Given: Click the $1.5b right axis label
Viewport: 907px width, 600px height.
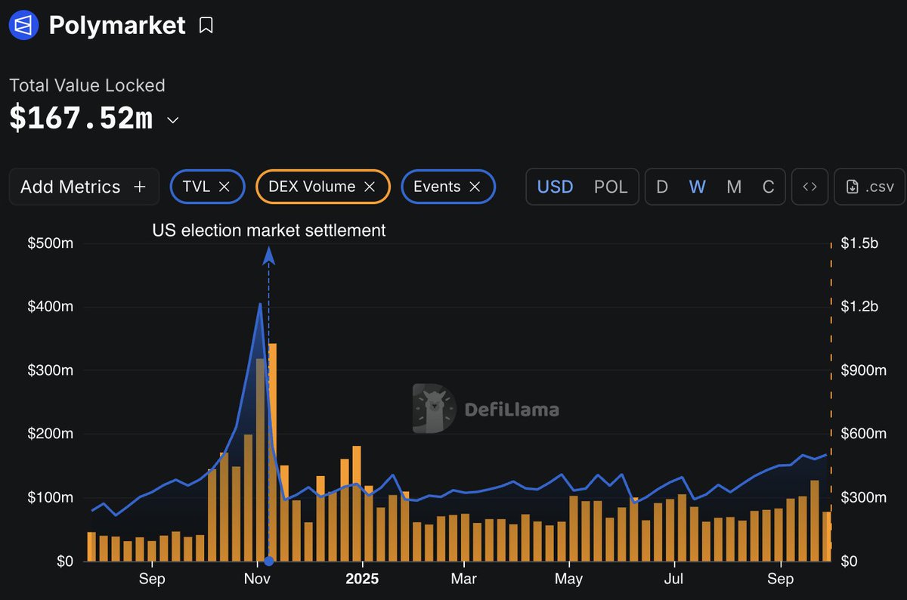Looking at the screenshot, I should [x=859, y=243].
